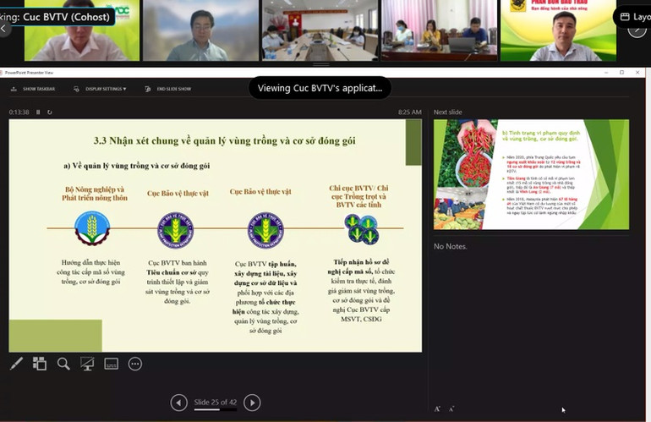Click the slide progress bar under slide counter
Viewport: 651px width, 422px height.
[x=215, y=409]
